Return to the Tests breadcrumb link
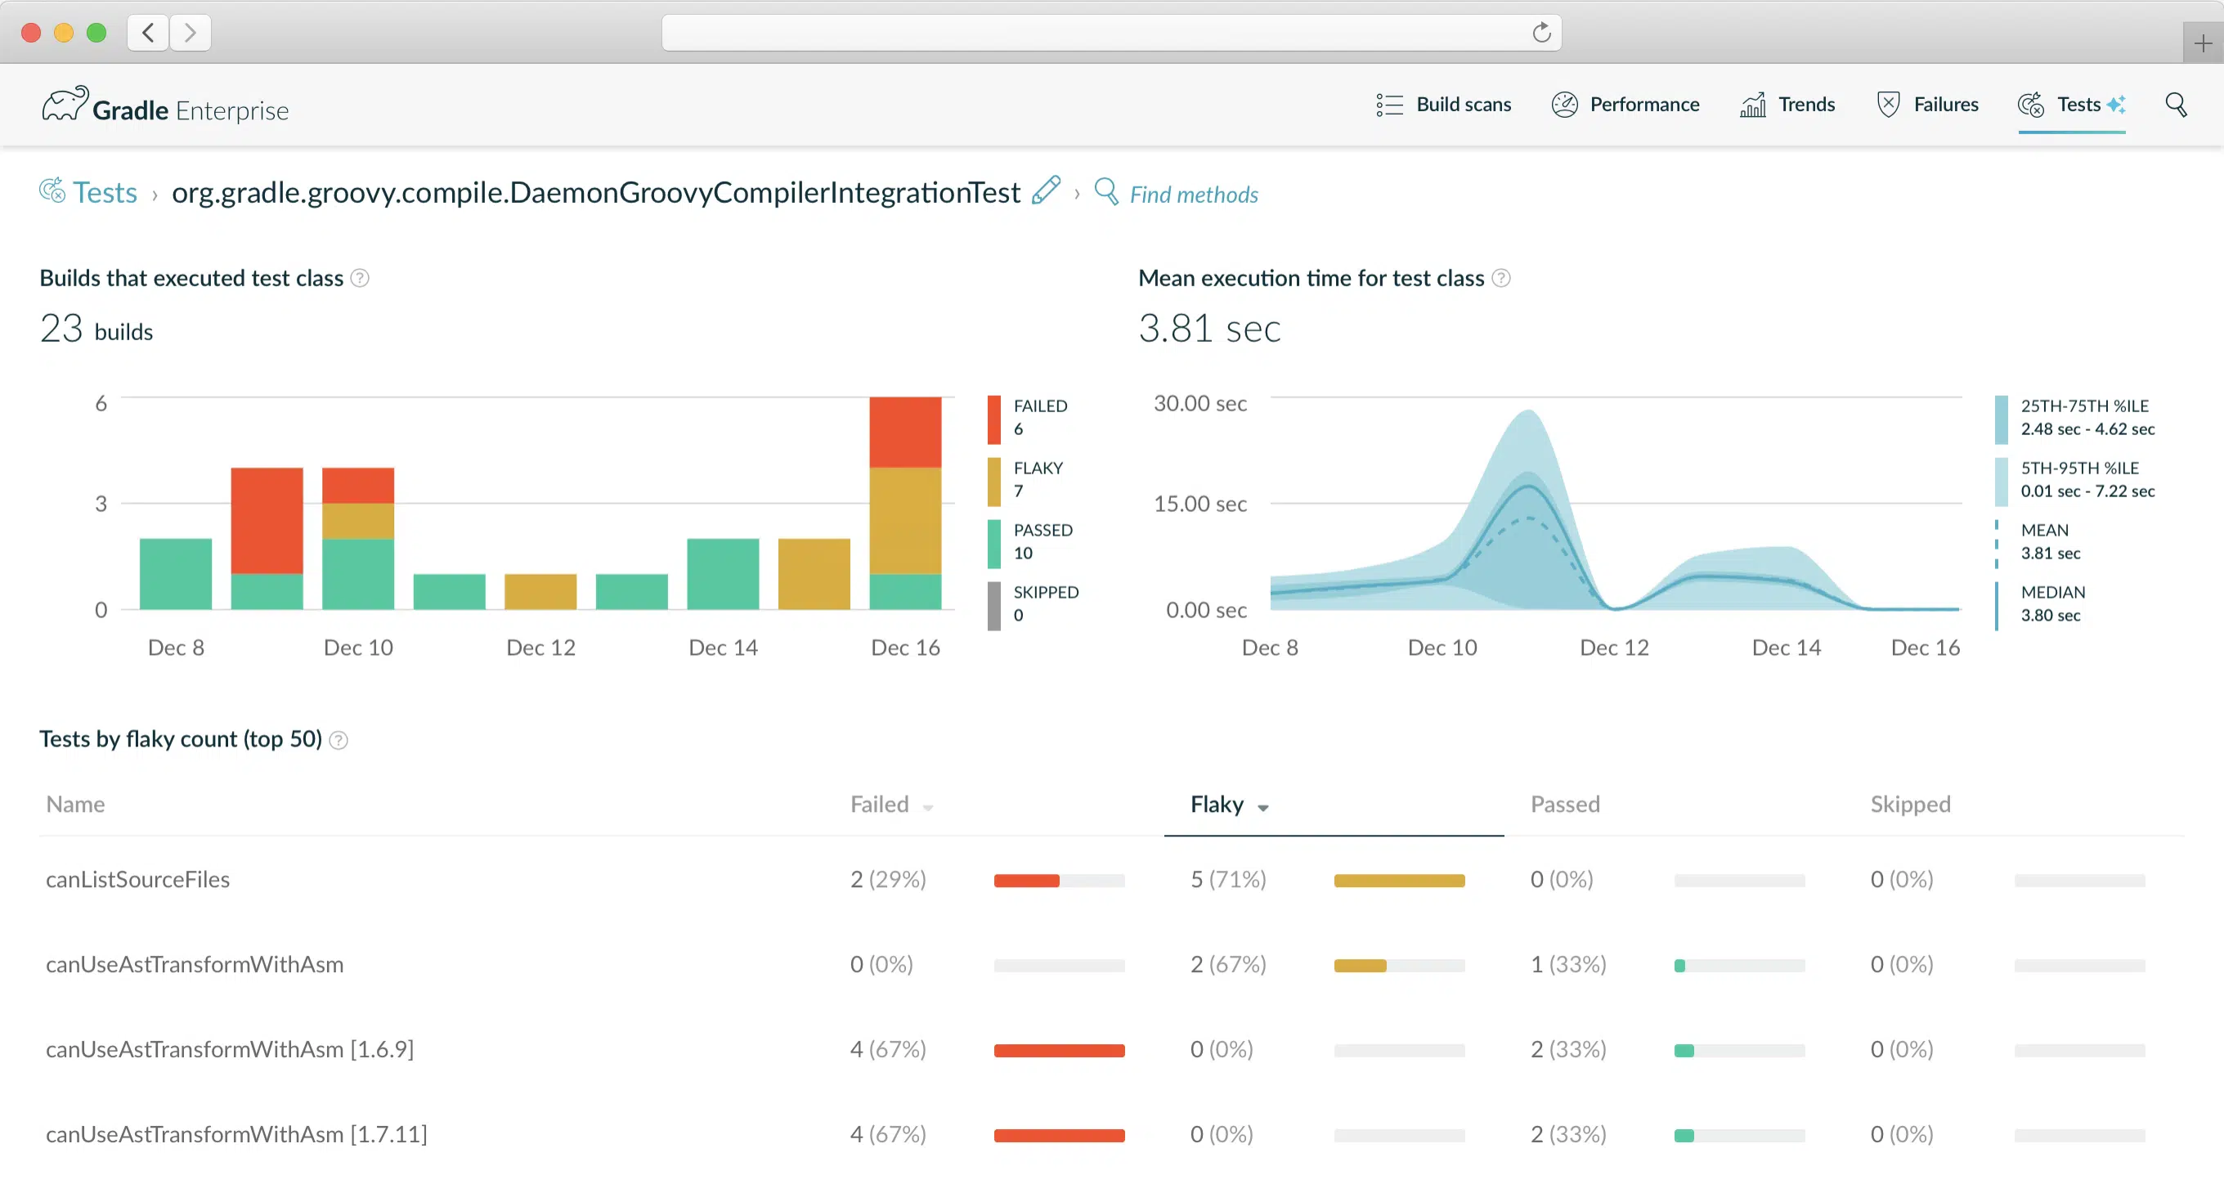The height and width of the screenshot is (1193, 2224). click(105, 191)
